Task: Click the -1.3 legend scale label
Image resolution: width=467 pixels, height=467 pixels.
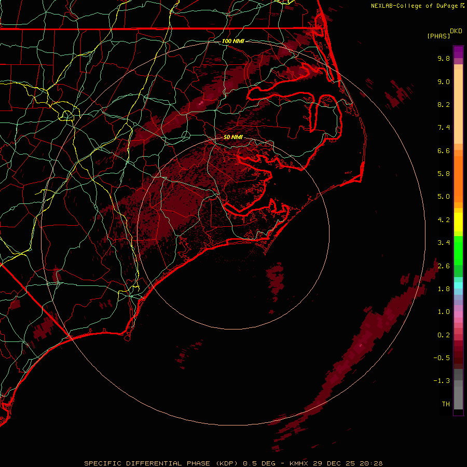Action: [442, 381]
